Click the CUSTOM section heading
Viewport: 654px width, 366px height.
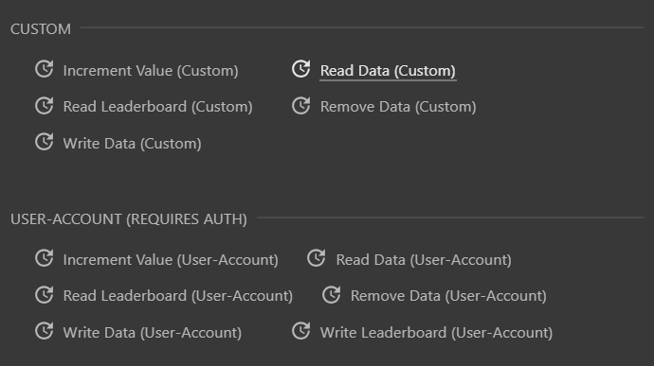tap(41, 29)
